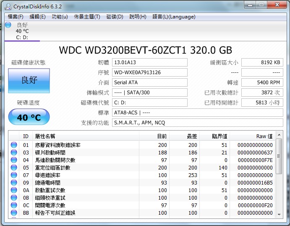Viewport: 290px width, 226px height.
Task: Click status orb for attribute 09 總通電時間
Action: click(x=14, y=182)
